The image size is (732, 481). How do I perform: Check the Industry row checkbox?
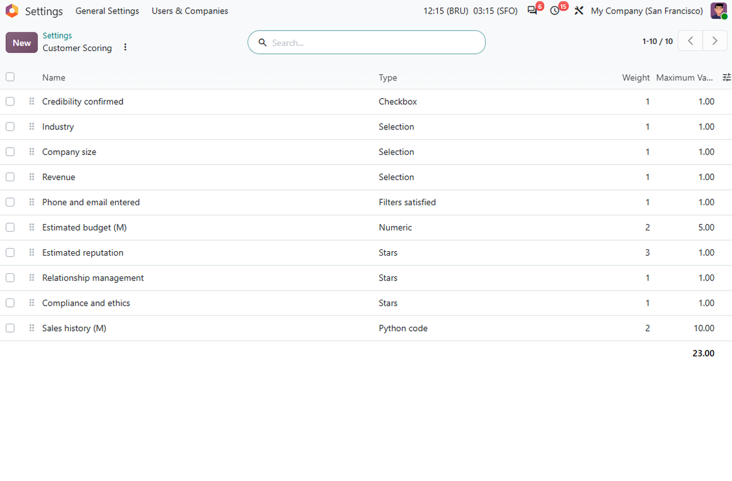click(10, 126)
